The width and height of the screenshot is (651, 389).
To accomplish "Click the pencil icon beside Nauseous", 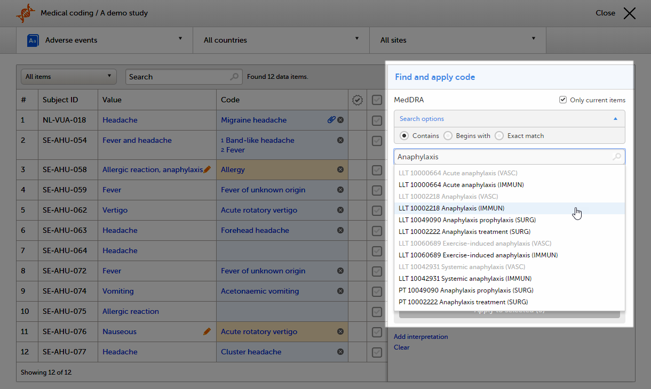I will point(207,331).
